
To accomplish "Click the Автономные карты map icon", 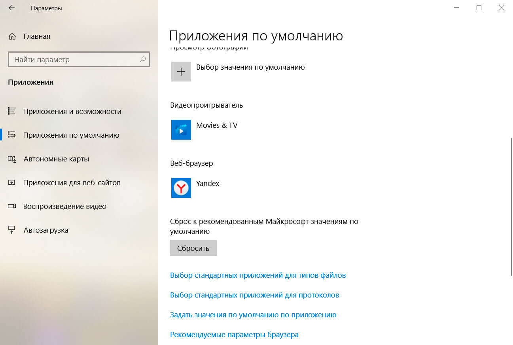I will (x=12, y=159).
